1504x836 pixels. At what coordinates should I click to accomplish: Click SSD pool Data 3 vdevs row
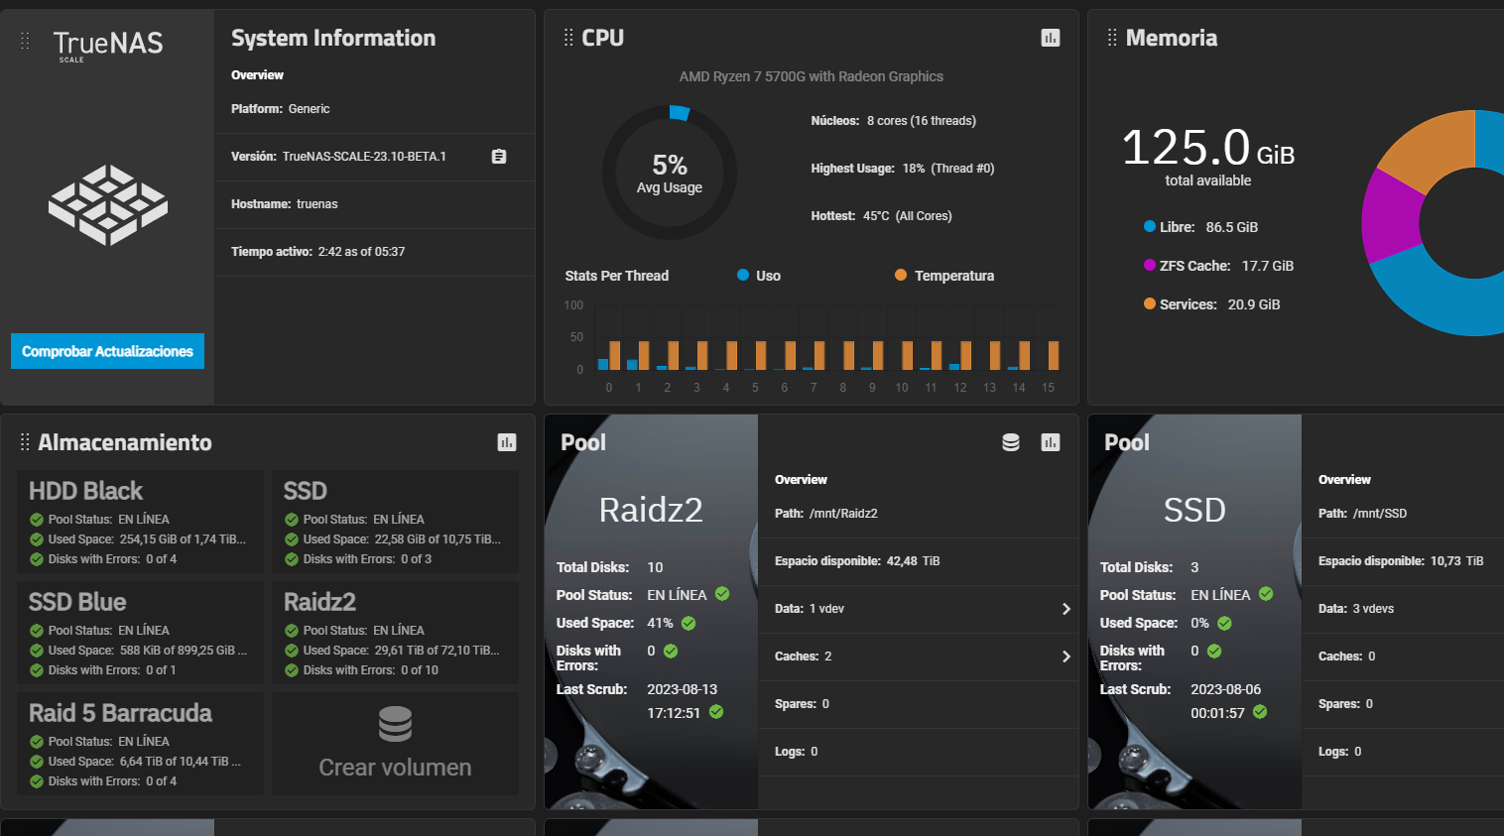1403,609
